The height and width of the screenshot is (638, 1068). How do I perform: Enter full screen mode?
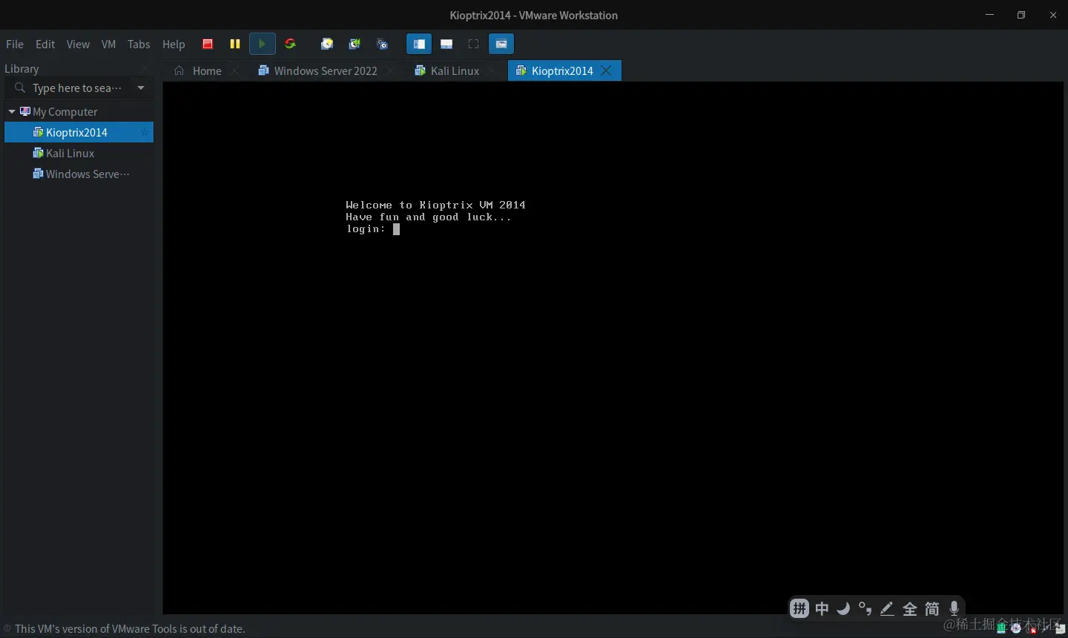(x=474, y=44)
